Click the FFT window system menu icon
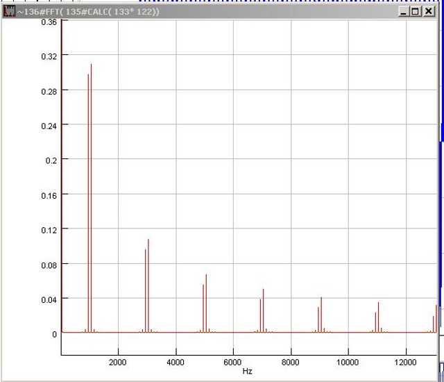The width and height of the screenshot is (444, 382). 9,11
